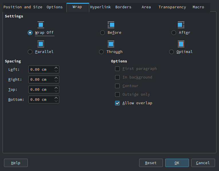219x171 pixels.
Task: Click the Help button
Action: [16, 163]
